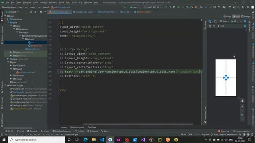The width and height of the screenshot is (255, 143).
Task: Click the red Stop icon
Action: pyautogui.click(x=196, y=7)
